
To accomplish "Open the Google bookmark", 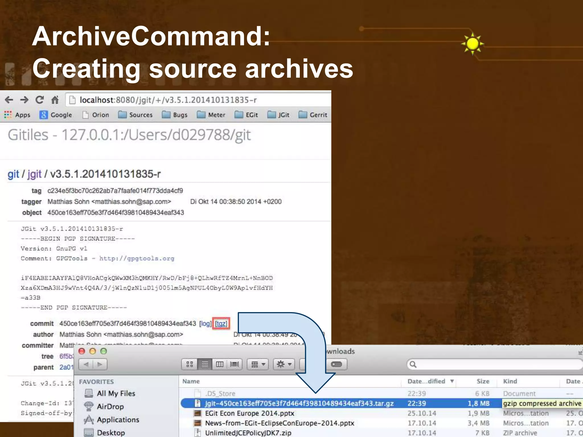I will point(56,115).
